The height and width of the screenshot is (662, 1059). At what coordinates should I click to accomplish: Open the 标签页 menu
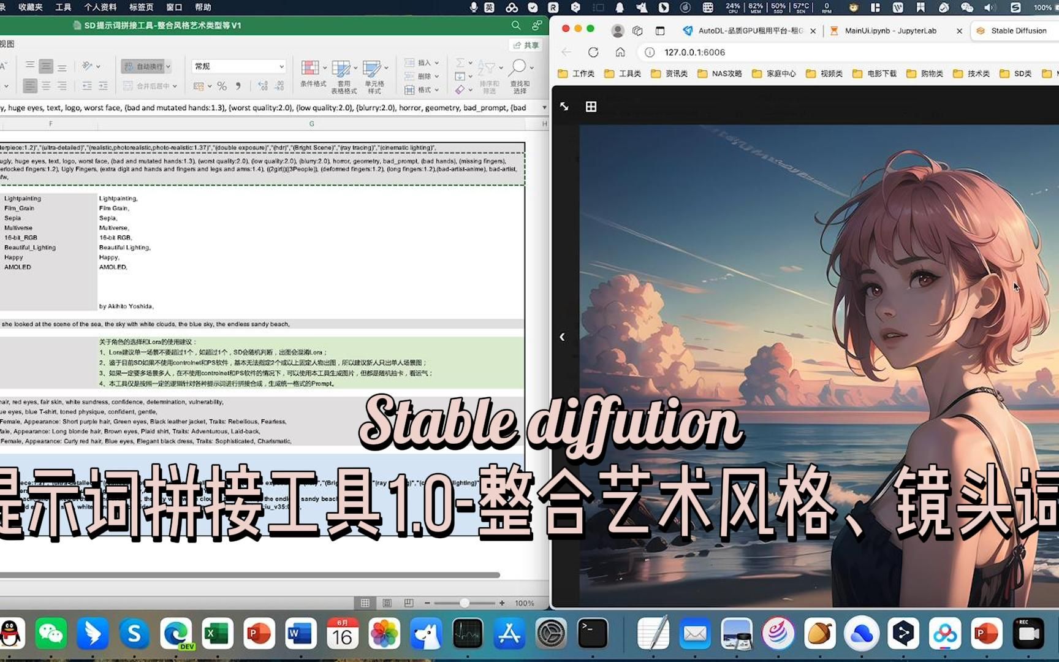pyautogui.click(x=142, y=7)
